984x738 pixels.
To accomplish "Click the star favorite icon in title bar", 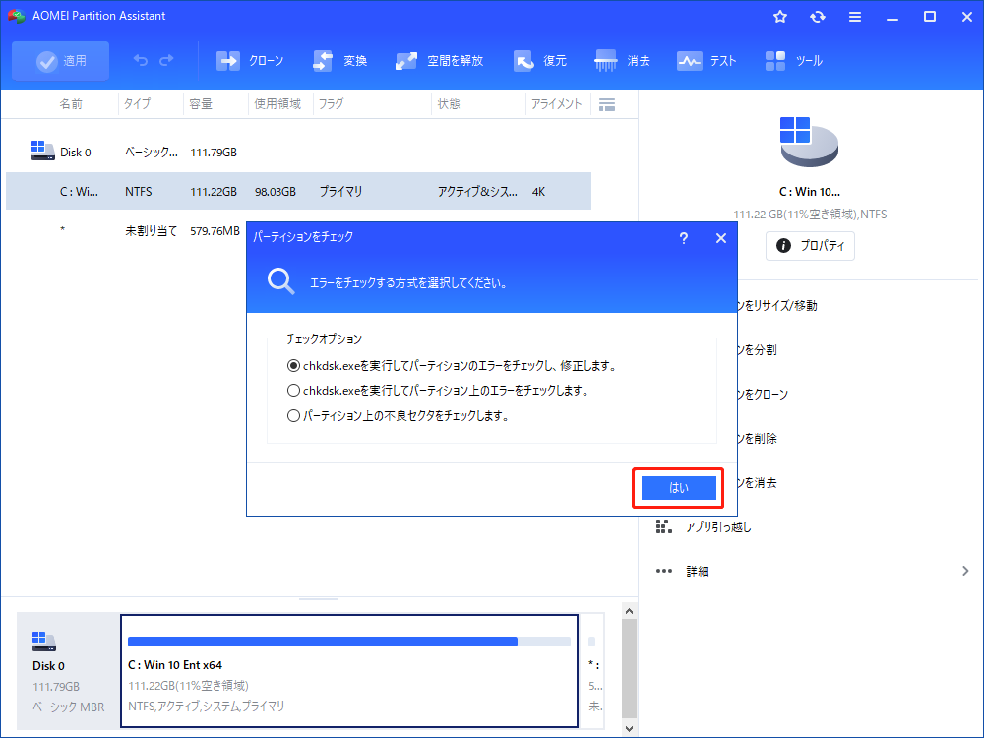I will (x=780, y=17).
